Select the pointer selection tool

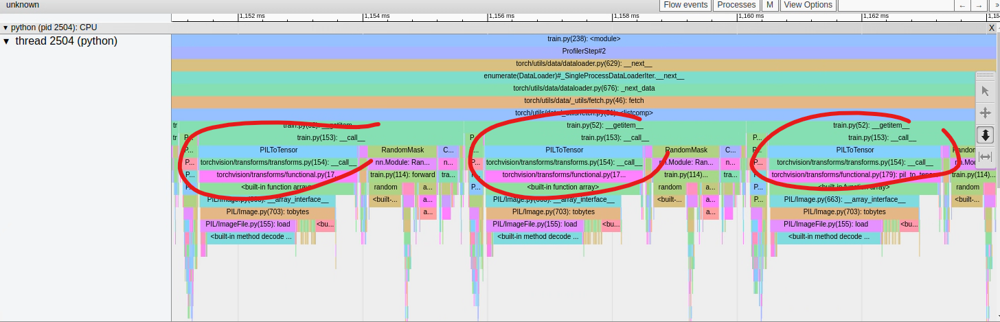[986, 91]
